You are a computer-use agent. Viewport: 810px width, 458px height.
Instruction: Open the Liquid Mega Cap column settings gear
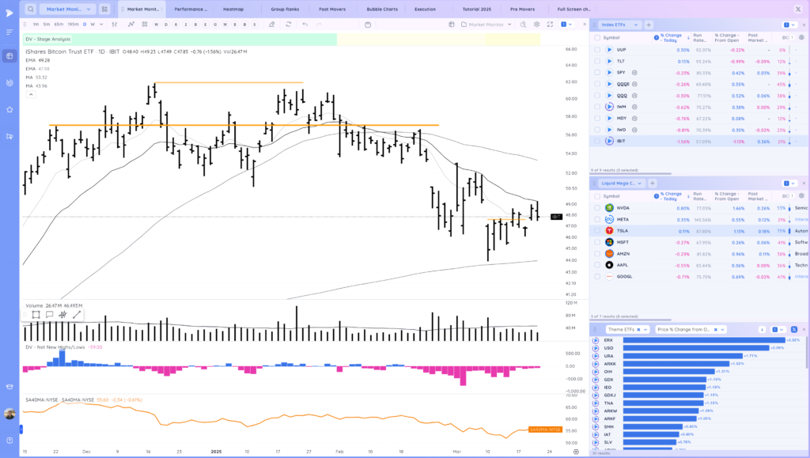click(801, 196)
